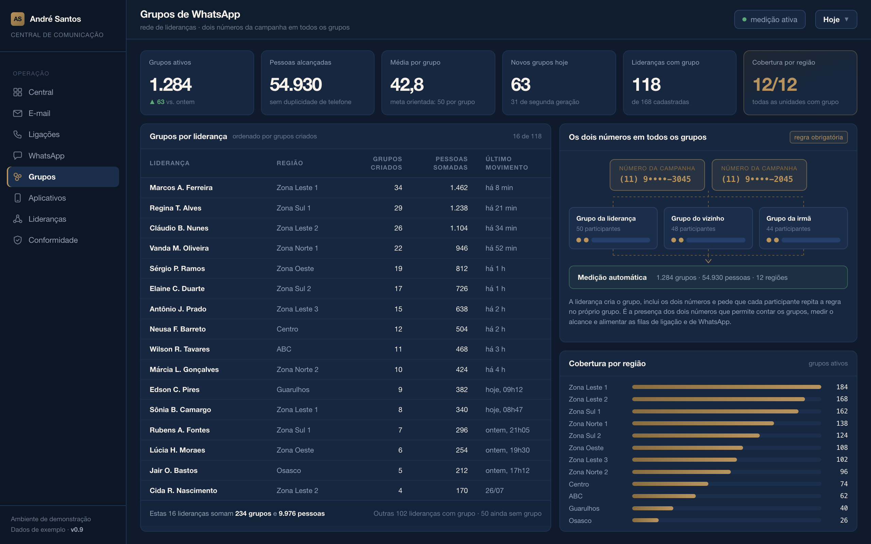Click the Grupo do vizinho card
871x544 pixels.
(708, 228)
